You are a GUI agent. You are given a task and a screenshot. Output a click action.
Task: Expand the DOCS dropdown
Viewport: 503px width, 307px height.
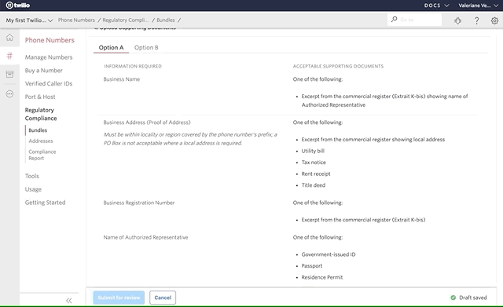coord(436,5)
